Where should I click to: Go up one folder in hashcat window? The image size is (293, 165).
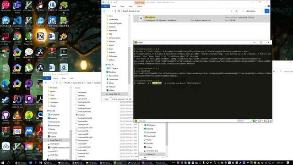pyautogui.click(x=57, y=82)
